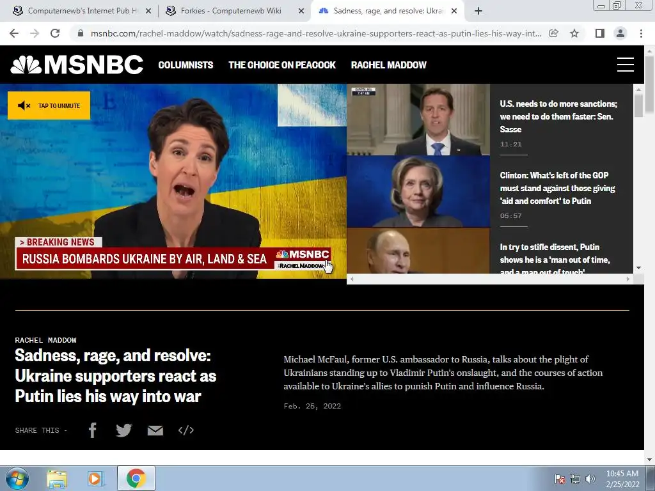Get the embed code icon

(x=186, y=430)
